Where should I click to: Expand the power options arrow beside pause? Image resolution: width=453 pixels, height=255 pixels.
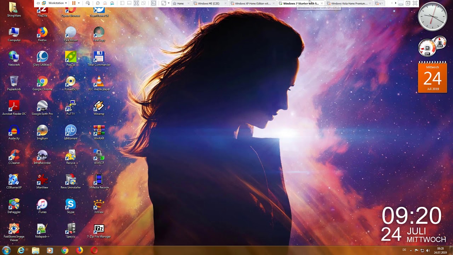(79, 3)
